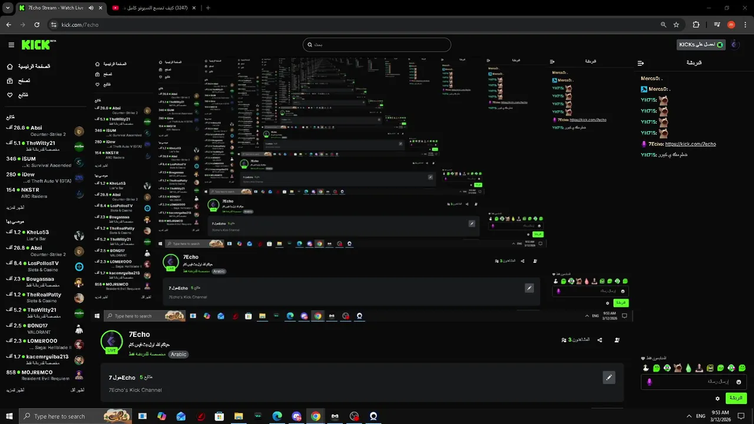
Task: Open NKSTR ARC Raiders channel
Action: point(45,193)
